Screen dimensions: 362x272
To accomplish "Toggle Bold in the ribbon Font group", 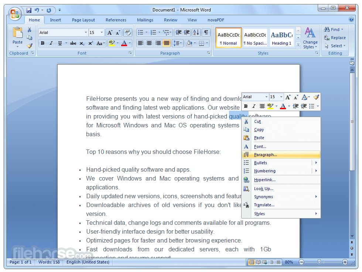I will click(x=42, y=43).
